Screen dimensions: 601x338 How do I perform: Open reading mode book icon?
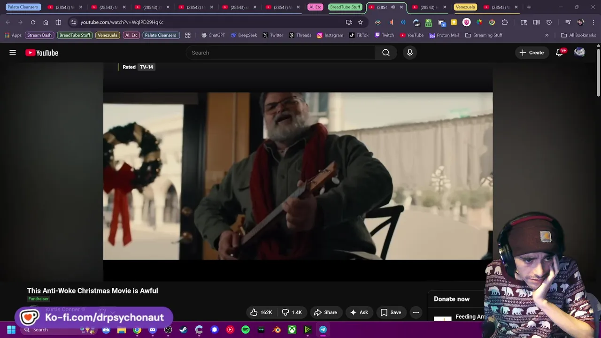(x=536, y=22)
